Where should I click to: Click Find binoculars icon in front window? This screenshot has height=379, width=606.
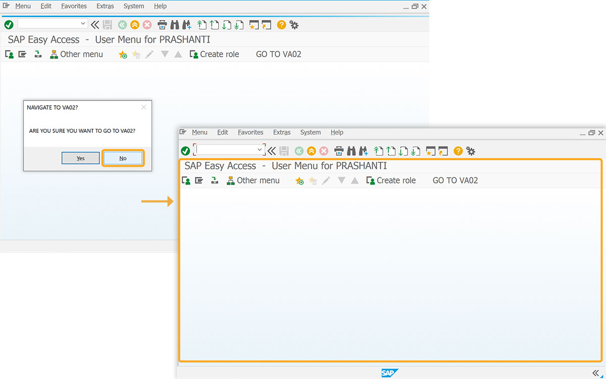click(x=351, y=151)
